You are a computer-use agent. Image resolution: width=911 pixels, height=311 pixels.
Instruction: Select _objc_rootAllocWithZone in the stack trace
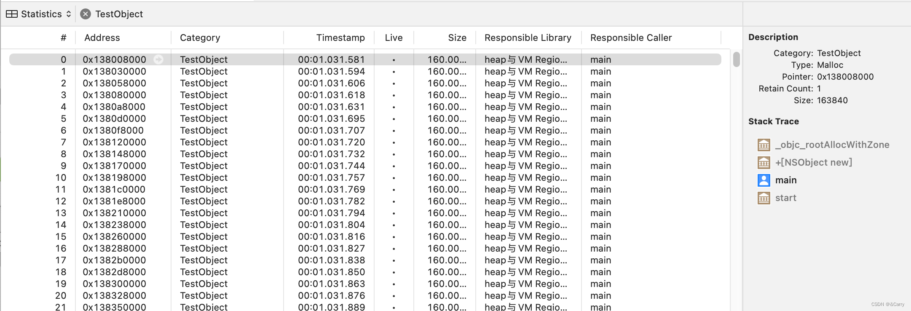click(832, 145)
